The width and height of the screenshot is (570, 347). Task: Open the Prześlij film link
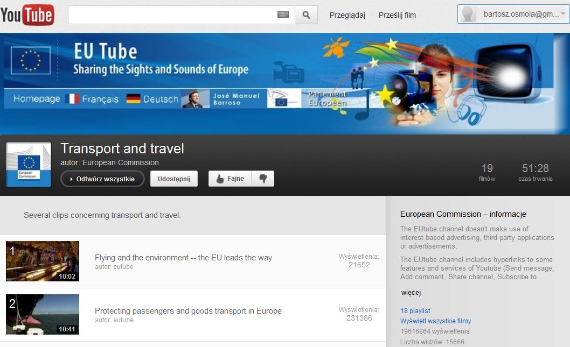(397, 15)
